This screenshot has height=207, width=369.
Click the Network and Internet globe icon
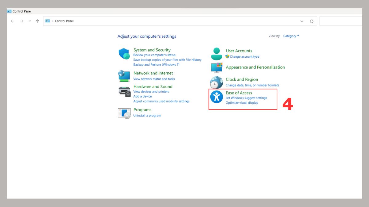(124, 76)
